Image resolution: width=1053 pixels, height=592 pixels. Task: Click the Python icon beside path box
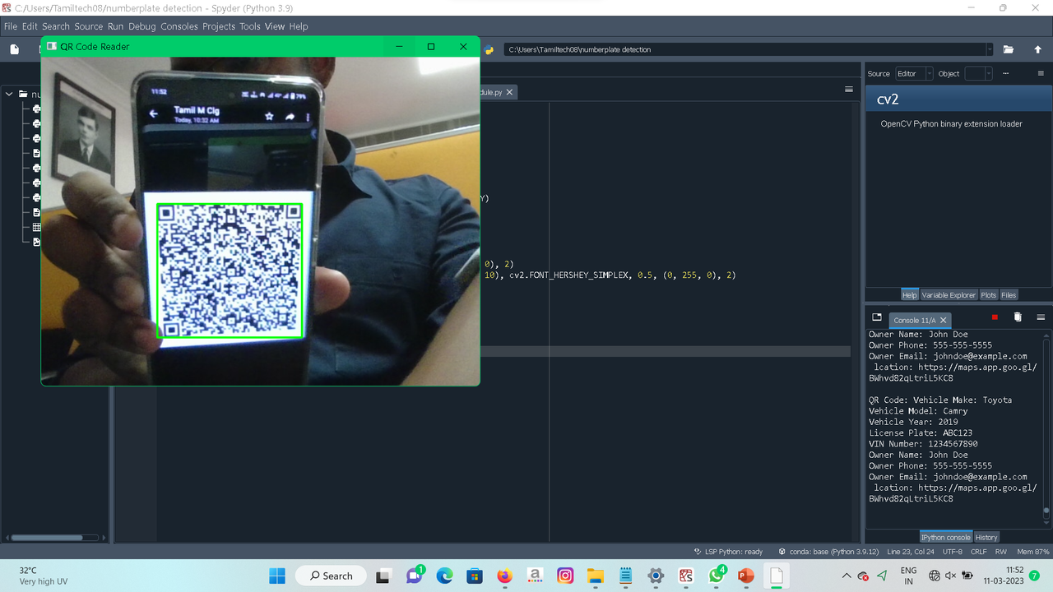pos(489,49)
